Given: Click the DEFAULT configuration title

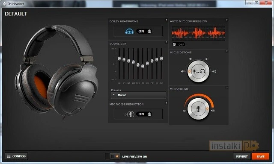Looking at the screenshot, I should [16, 14].
